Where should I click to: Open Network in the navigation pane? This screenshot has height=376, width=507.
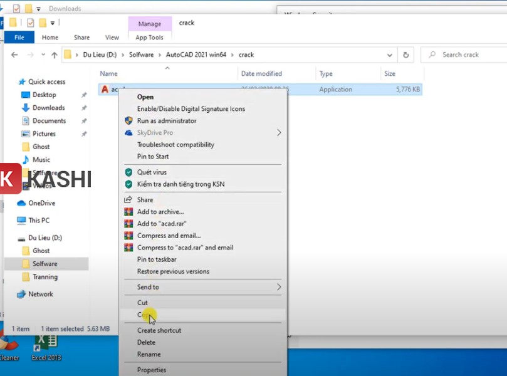pyautogui.click(x=40, y=294)
